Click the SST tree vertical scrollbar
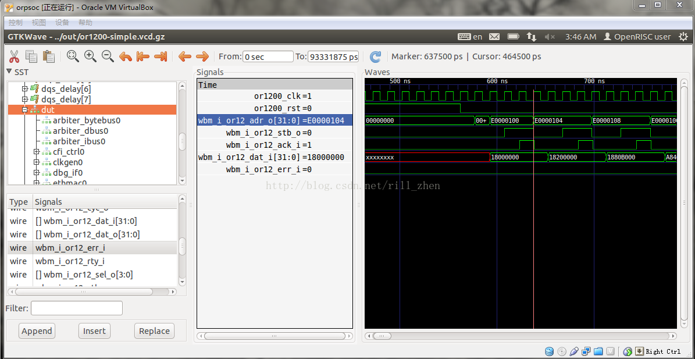 tap(182, 133)
